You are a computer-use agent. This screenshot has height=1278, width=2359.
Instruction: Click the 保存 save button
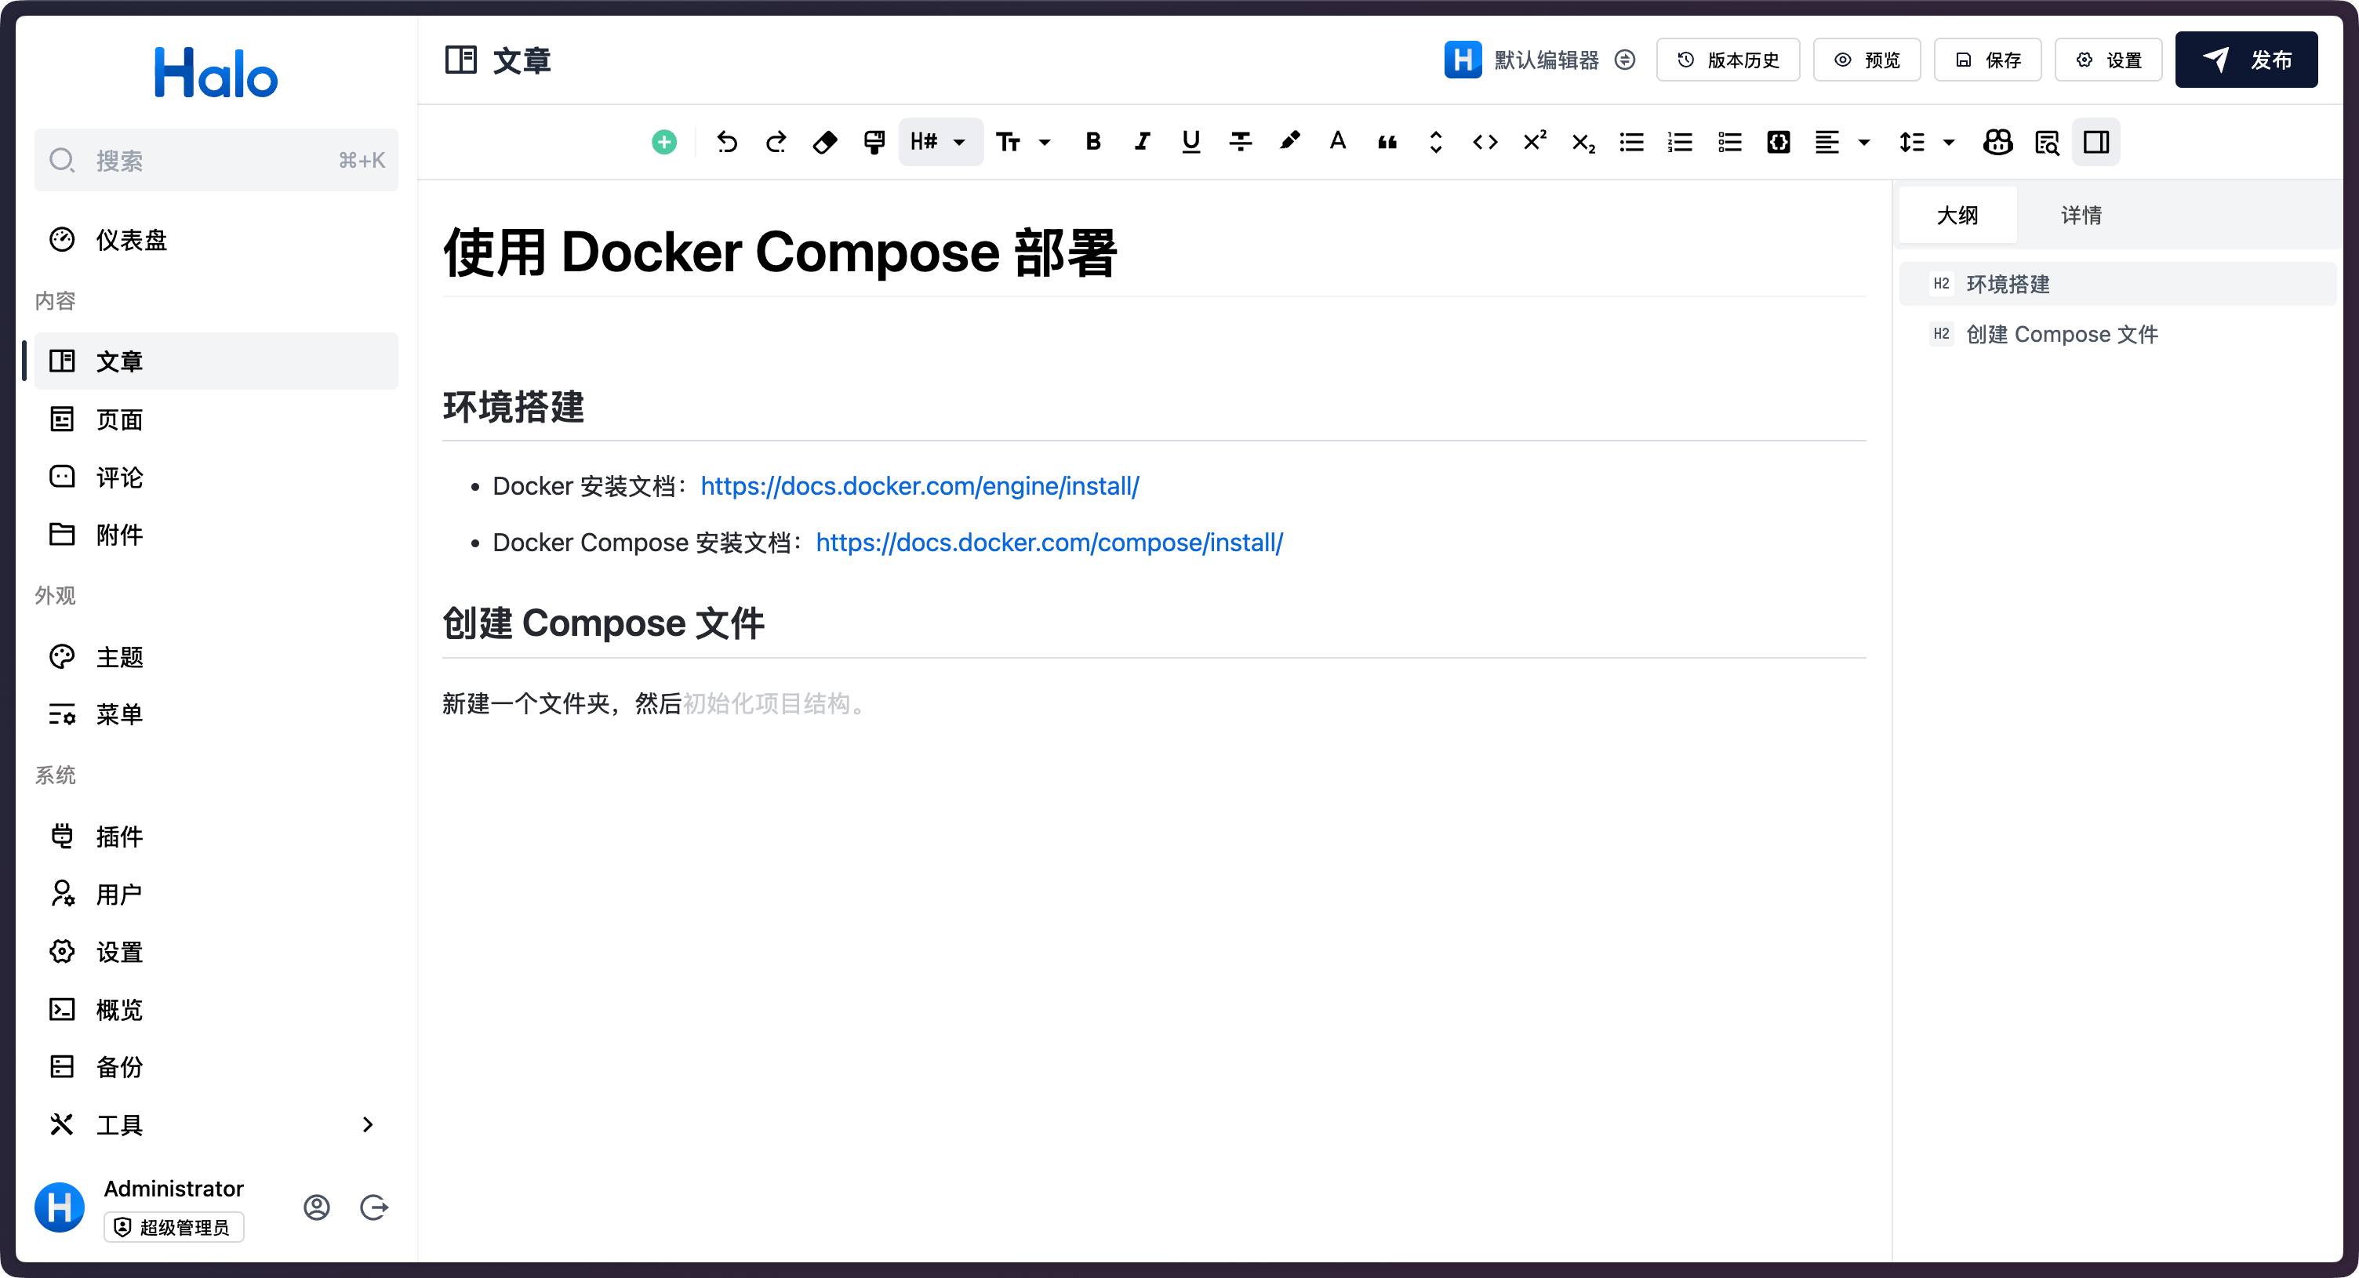pos(1988,60)
